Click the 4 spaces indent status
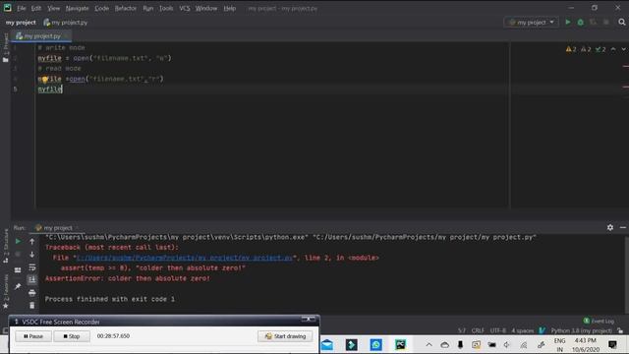The image size is (629, 354). pos(522,330)
